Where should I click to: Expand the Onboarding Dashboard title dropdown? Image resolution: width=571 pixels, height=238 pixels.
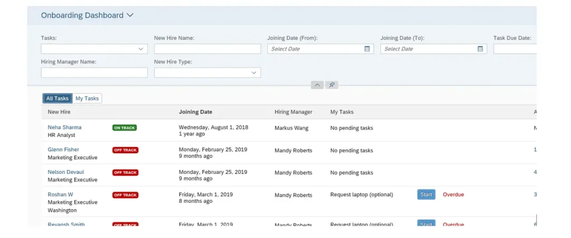pos(130,16)
